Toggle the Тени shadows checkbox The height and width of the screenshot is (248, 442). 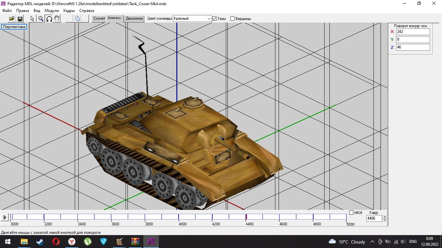214,19
